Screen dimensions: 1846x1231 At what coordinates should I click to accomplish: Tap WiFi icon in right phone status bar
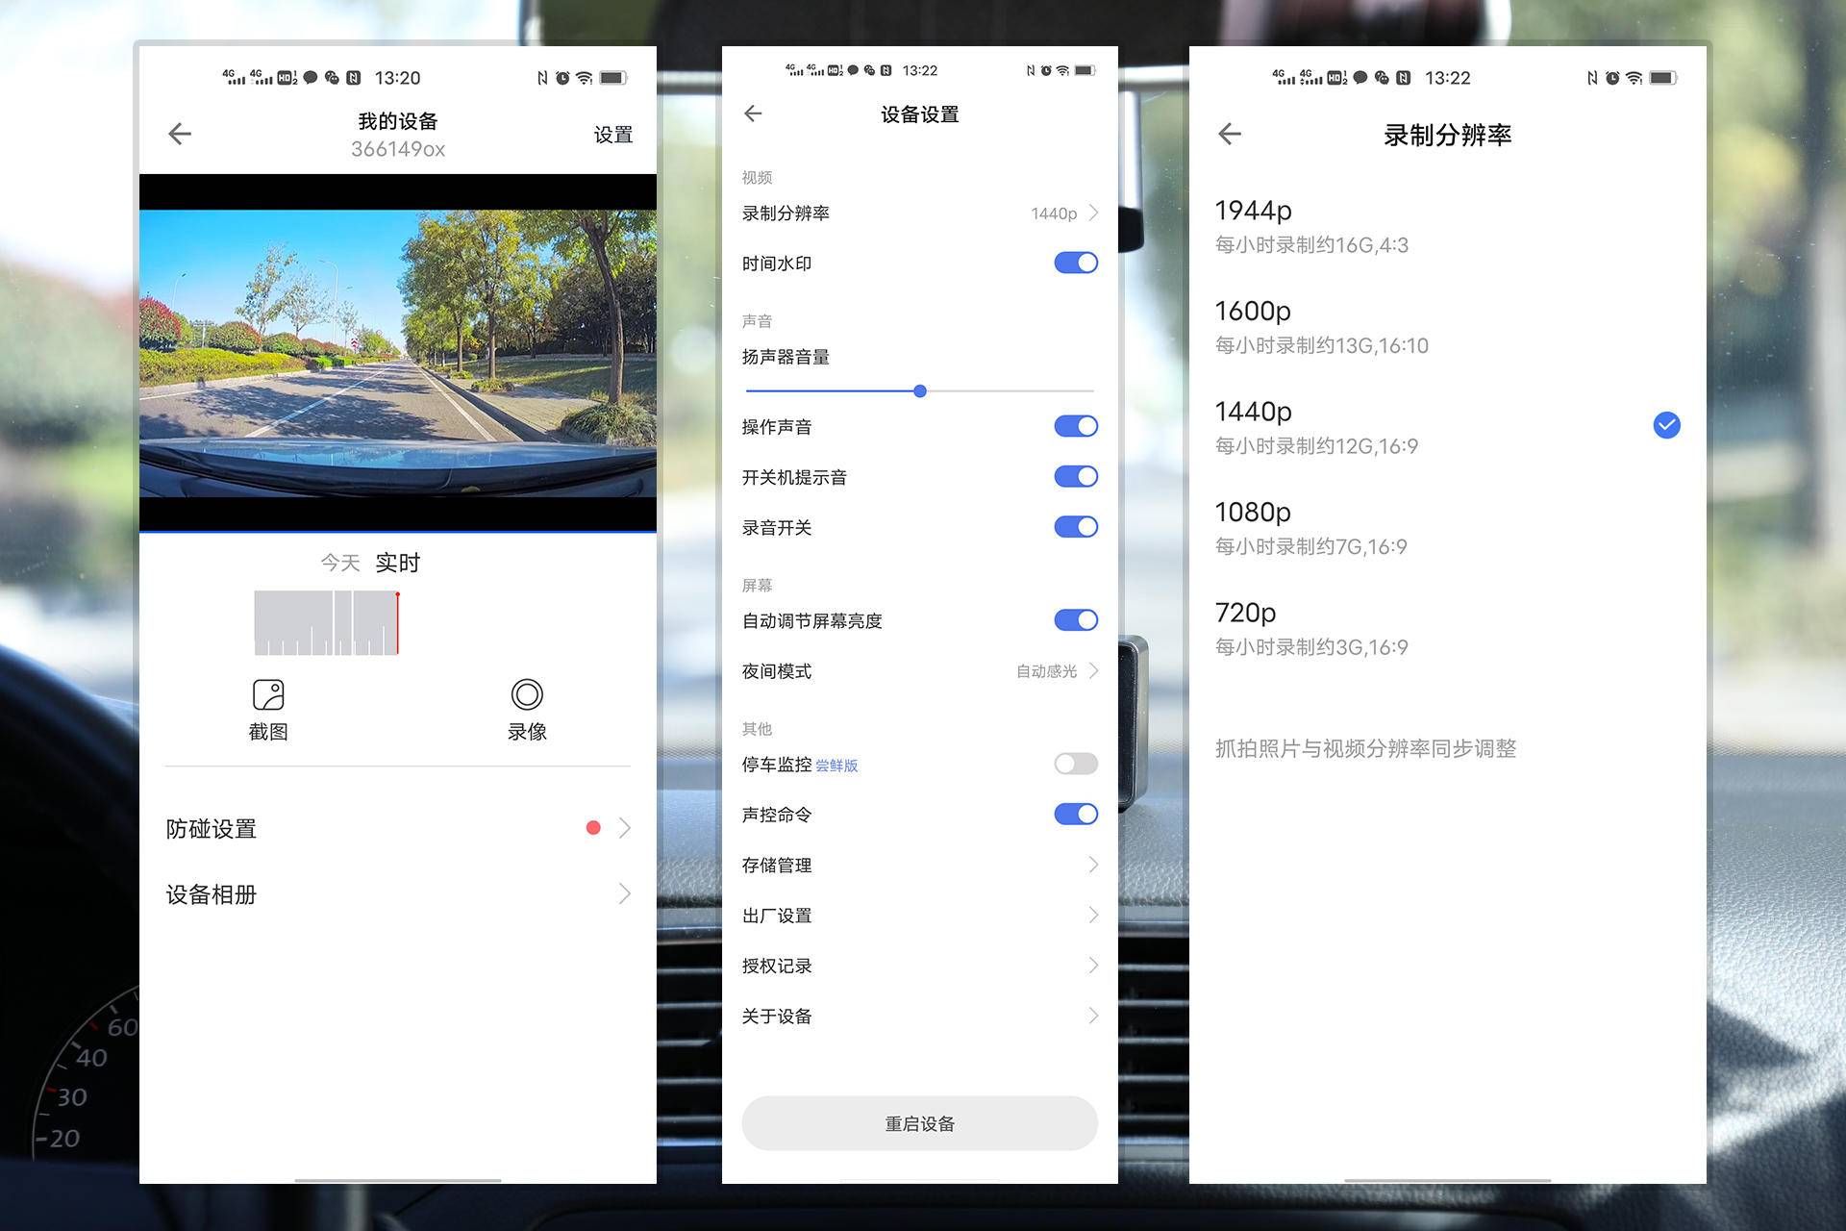[x=1634, y=78]
